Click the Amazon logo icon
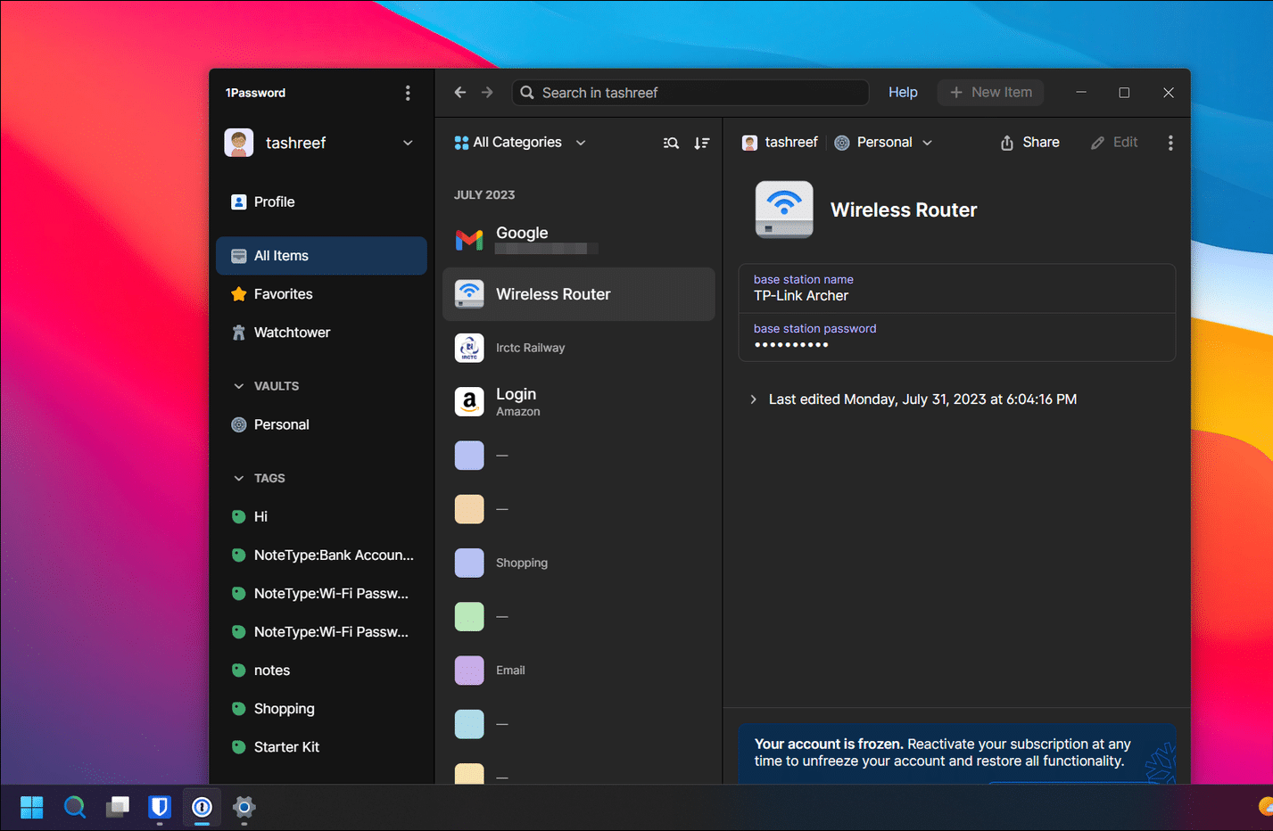 coord(469,401)
